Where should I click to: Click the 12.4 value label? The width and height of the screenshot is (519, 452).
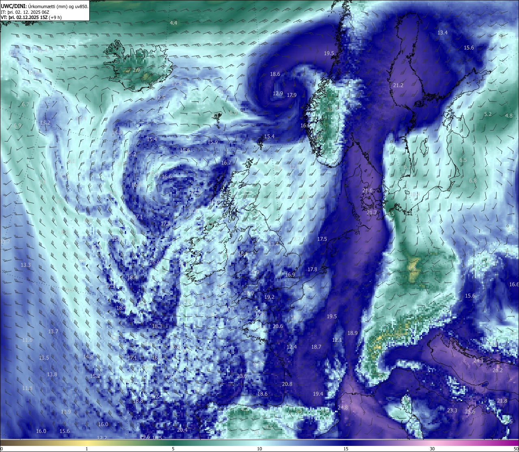point(292,347)
